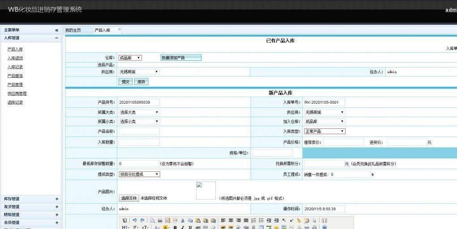Collapse the 入库管理 menu section
Image resolution: width=457 pixels, height=229 pixels.
click(x=57, y=38)
